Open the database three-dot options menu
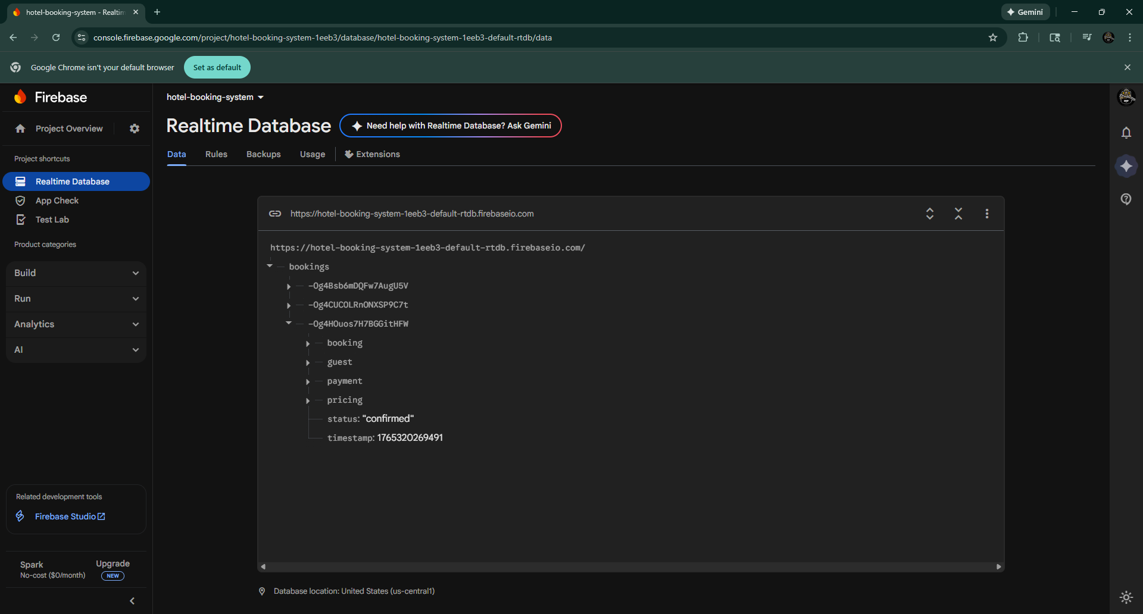Screen dimensions: 1143x614 [x=986, y=214]
